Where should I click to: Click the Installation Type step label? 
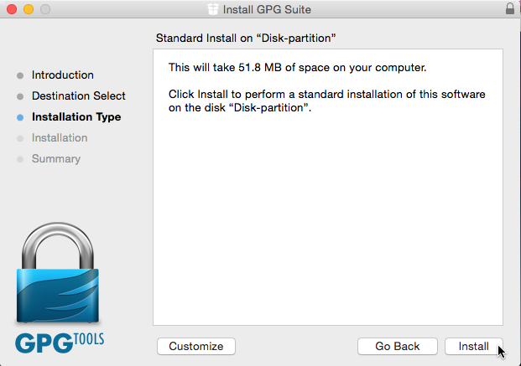pyautogui.click(x=76, y=116)
